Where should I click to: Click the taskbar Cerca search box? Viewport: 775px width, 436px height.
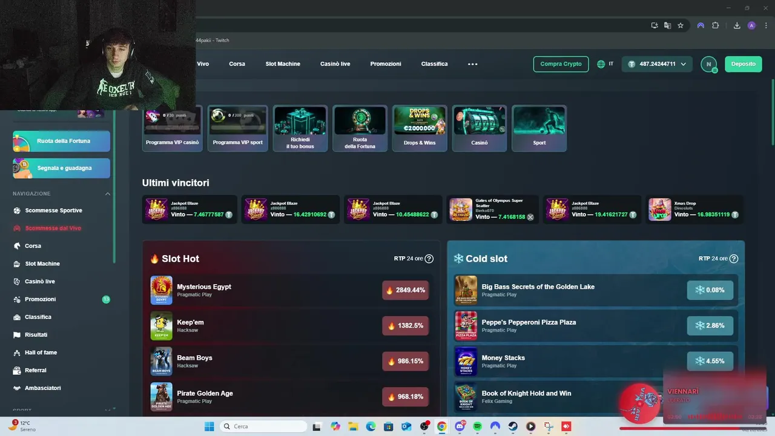pos(263,426)
